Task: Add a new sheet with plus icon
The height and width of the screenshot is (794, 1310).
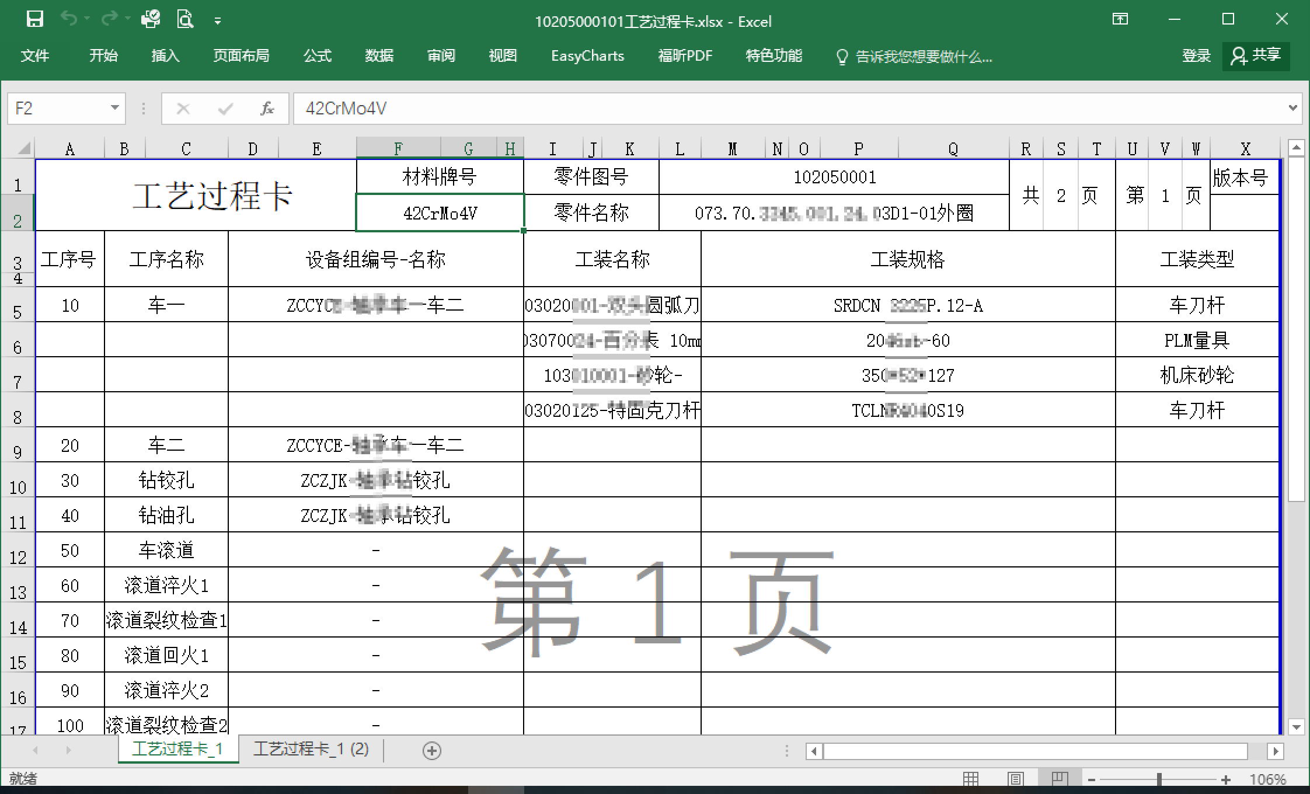Action: (431, 751)
